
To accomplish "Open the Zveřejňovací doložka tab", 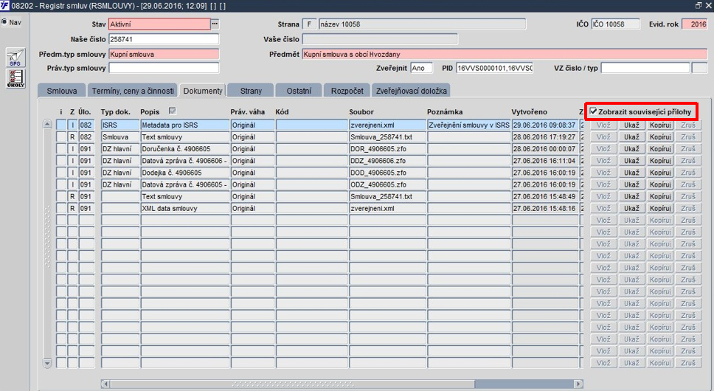I will tap(411, 91).
